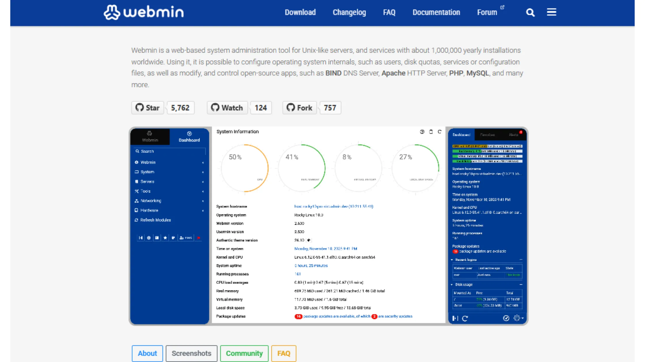
Task: Expand the Networking category in the sidebar
Action: [x=169, y=201]
